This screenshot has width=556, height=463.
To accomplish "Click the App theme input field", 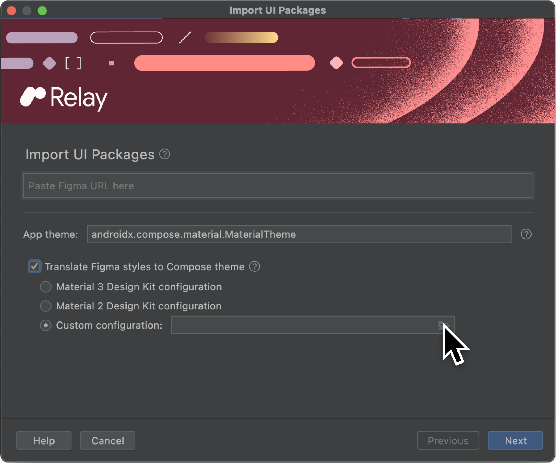I will click(299, 235).
